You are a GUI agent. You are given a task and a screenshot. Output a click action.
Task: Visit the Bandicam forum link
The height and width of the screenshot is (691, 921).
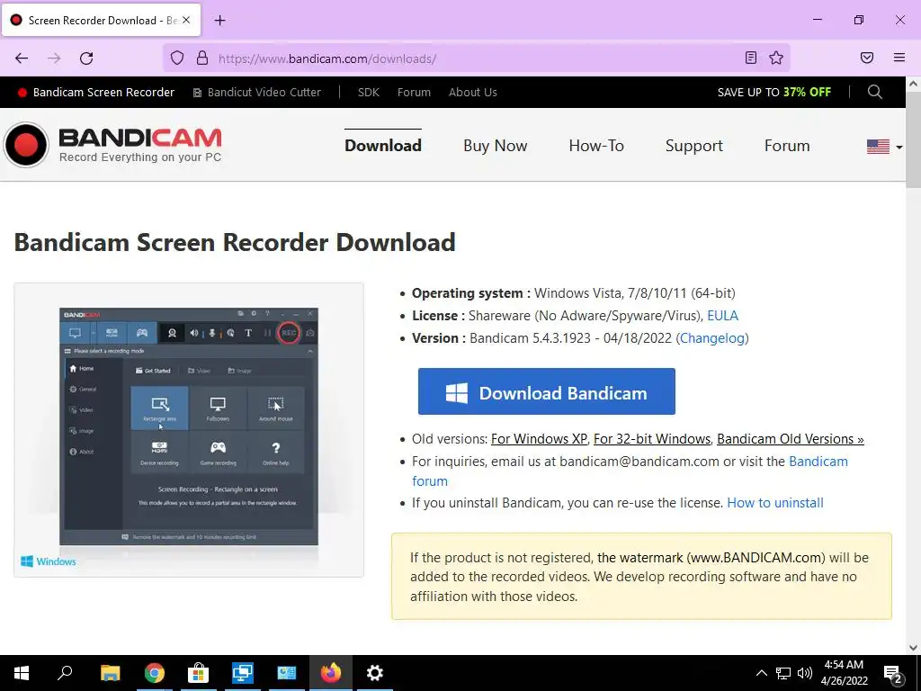[x=818, y=462]
